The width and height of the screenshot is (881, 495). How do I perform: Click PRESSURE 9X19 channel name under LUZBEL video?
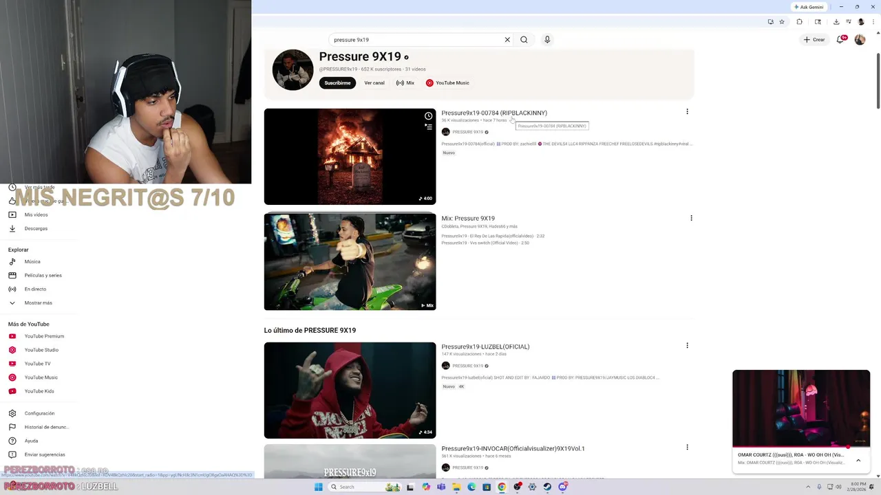tap(467, 366)
